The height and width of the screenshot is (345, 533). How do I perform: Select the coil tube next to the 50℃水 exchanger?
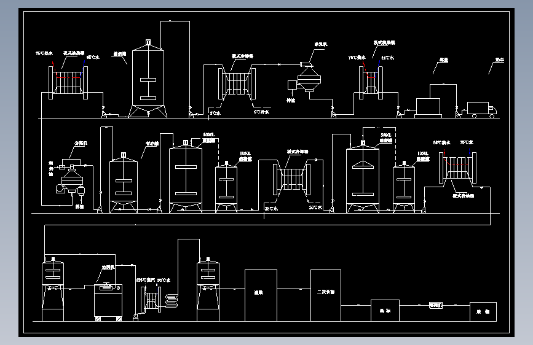pos(172,301)
